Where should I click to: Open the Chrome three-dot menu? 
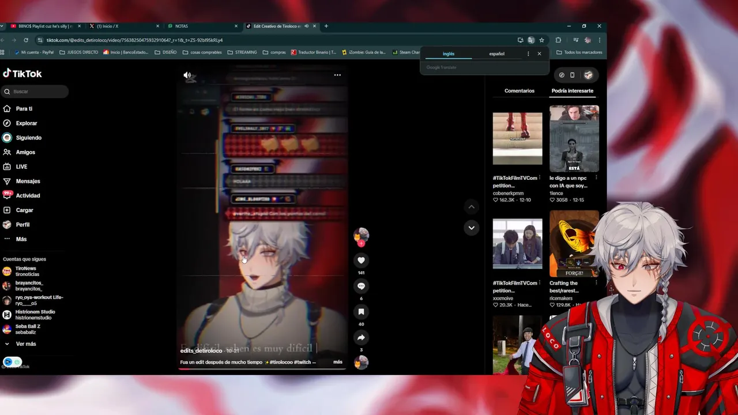(600, 40)
